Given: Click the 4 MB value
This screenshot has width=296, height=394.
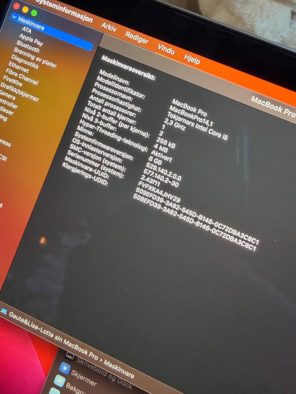Looking at the screenshot, I should (160, 148).
